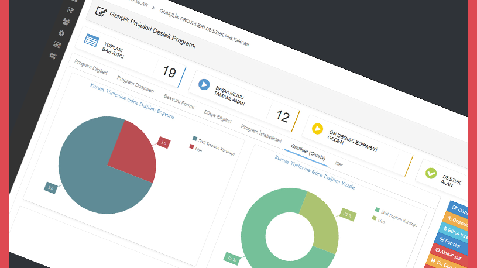
Task: Switch to the Bütçe Bilgileri tab
Action: 218,117
